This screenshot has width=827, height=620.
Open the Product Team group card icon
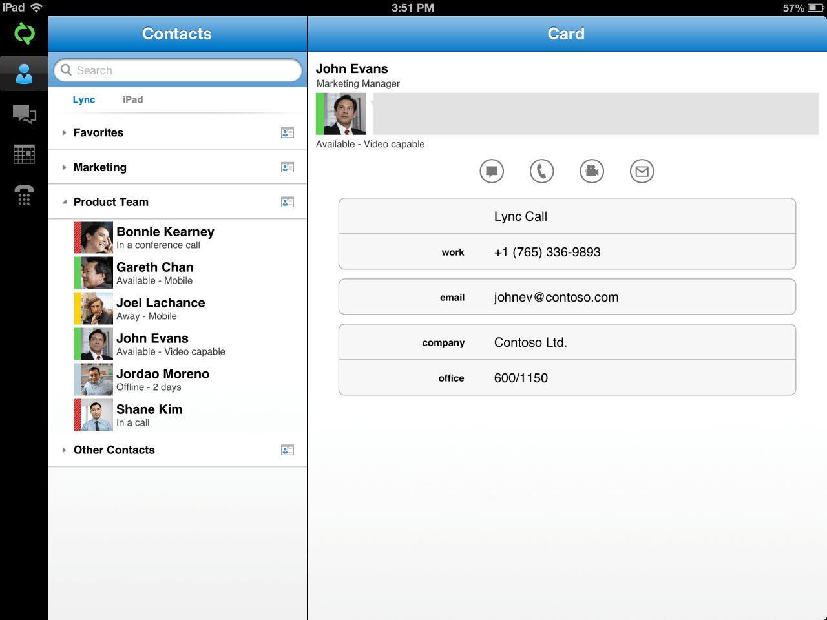pyautogui.click(x=288, y=202)
